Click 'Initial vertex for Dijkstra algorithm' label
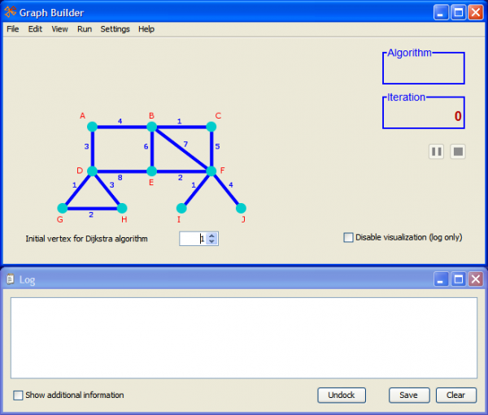 pyautogui.click(x=86, y=239)
